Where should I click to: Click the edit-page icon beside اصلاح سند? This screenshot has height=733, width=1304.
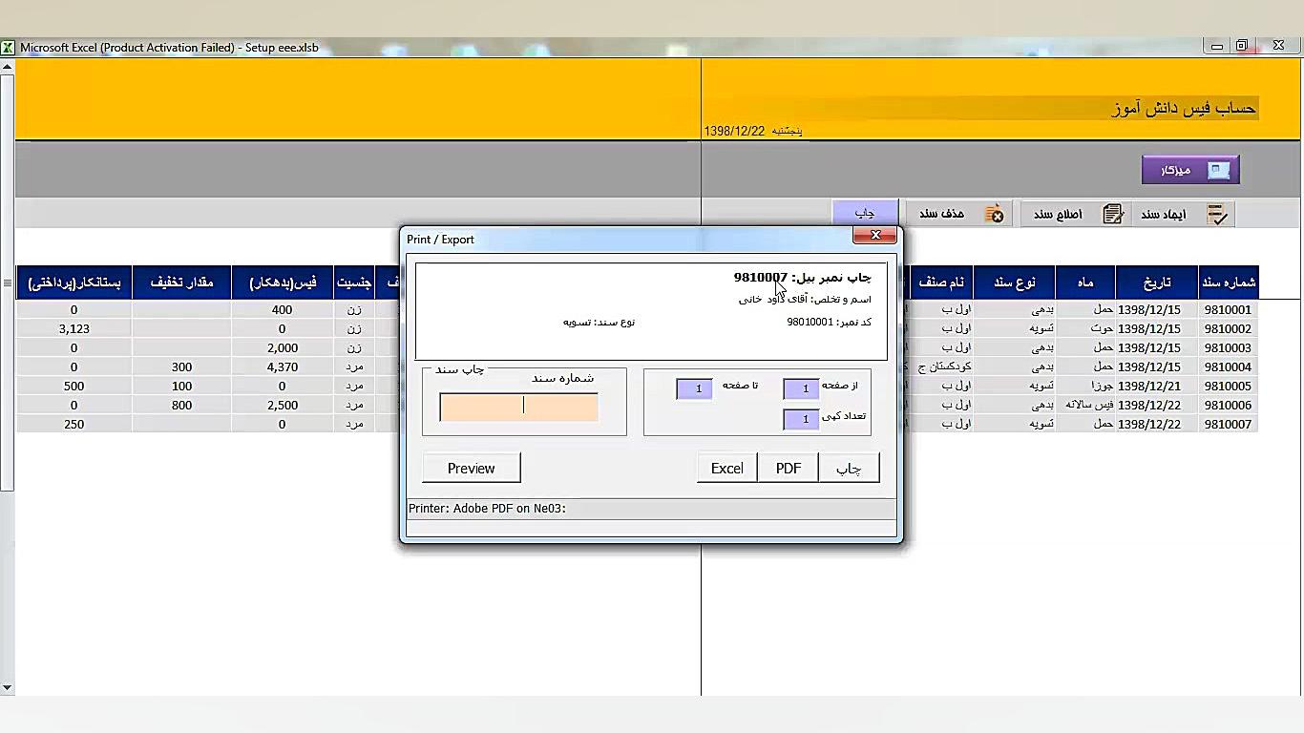(1112, 214)
